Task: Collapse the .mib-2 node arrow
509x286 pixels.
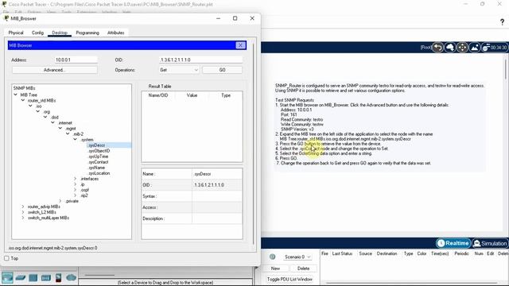Action: 68,133
